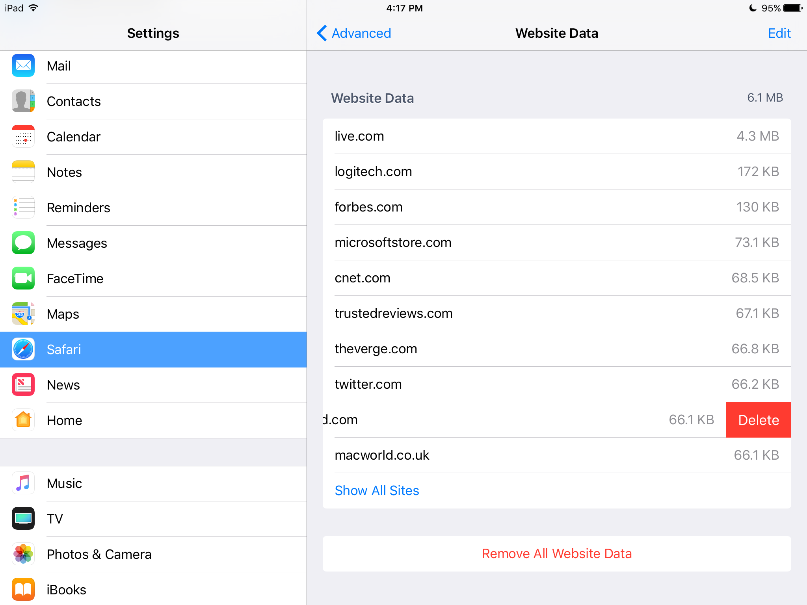Tap the Photos & Camera flower icon
Image resolution: width=807 pixels, height=605 pixels.
point(23,554)
